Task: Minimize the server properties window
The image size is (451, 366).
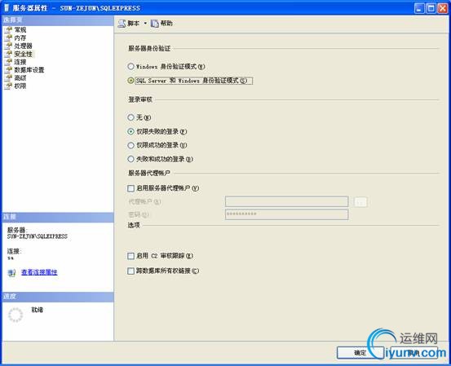Action: pyautogui.click(x=420, y=8)
